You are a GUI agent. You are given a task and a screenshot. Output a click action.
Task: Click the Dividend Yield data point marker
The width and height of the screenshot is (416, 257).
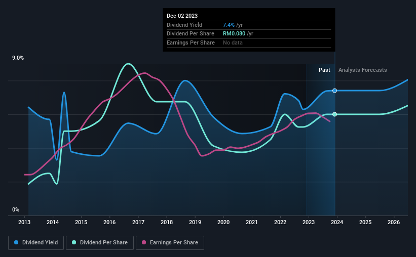click(334, 91)
